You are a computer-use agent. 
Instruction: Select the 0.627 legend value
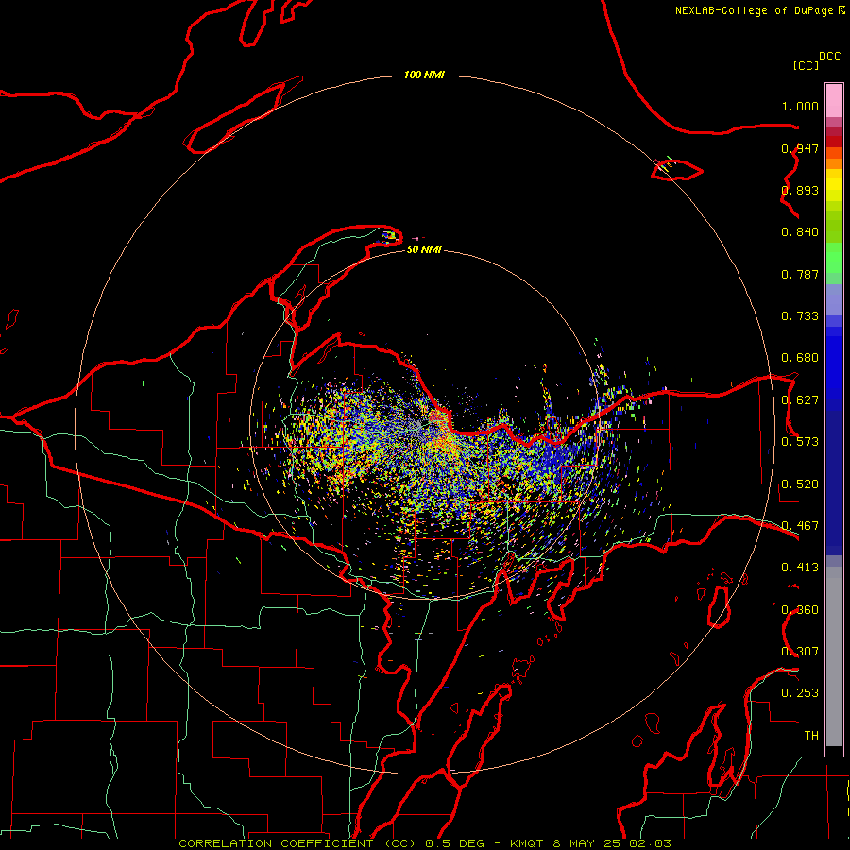(x=800, y=400)
